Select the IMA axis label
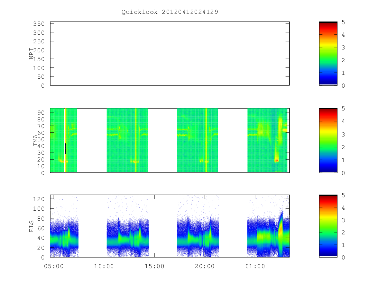Image resolution: width=386 pixels, height=289 pixels. pyautogui.click(x=35, y=140)
